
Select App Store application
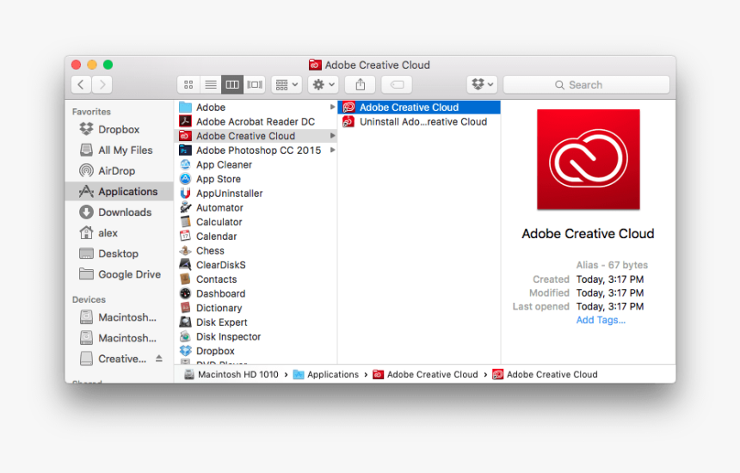(255, 179)
